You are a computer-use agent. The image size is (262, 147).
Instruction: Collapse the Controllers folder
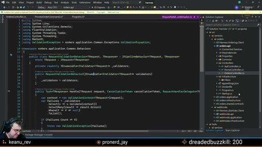coord(217,63)
